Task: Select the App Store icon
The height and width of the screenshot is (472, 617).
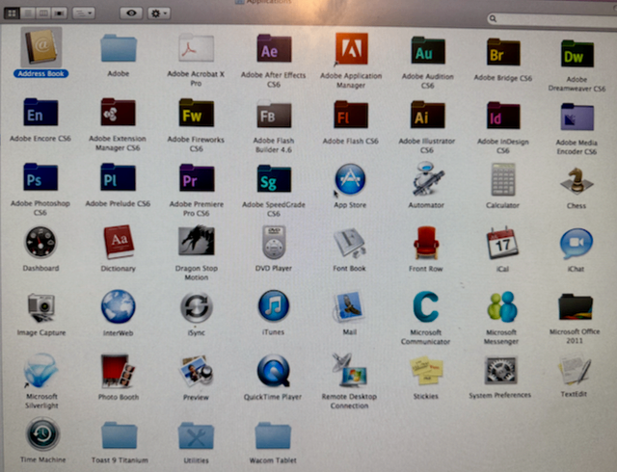Action: (350, 179)
